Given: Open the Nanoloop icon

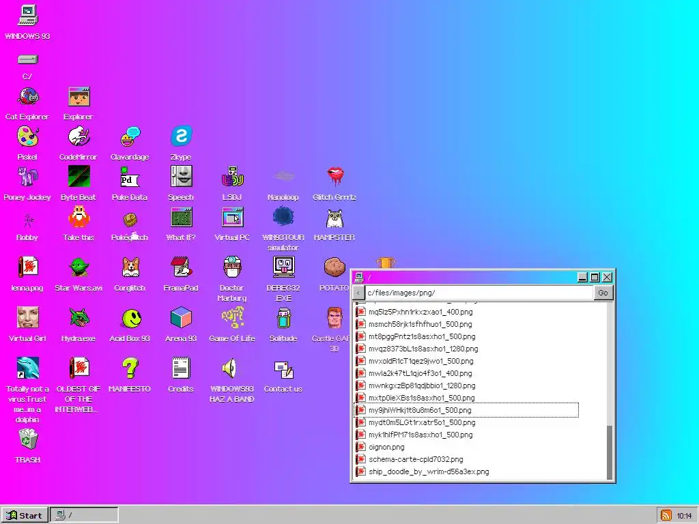Looking at the screenshot, I should point(284,177).
